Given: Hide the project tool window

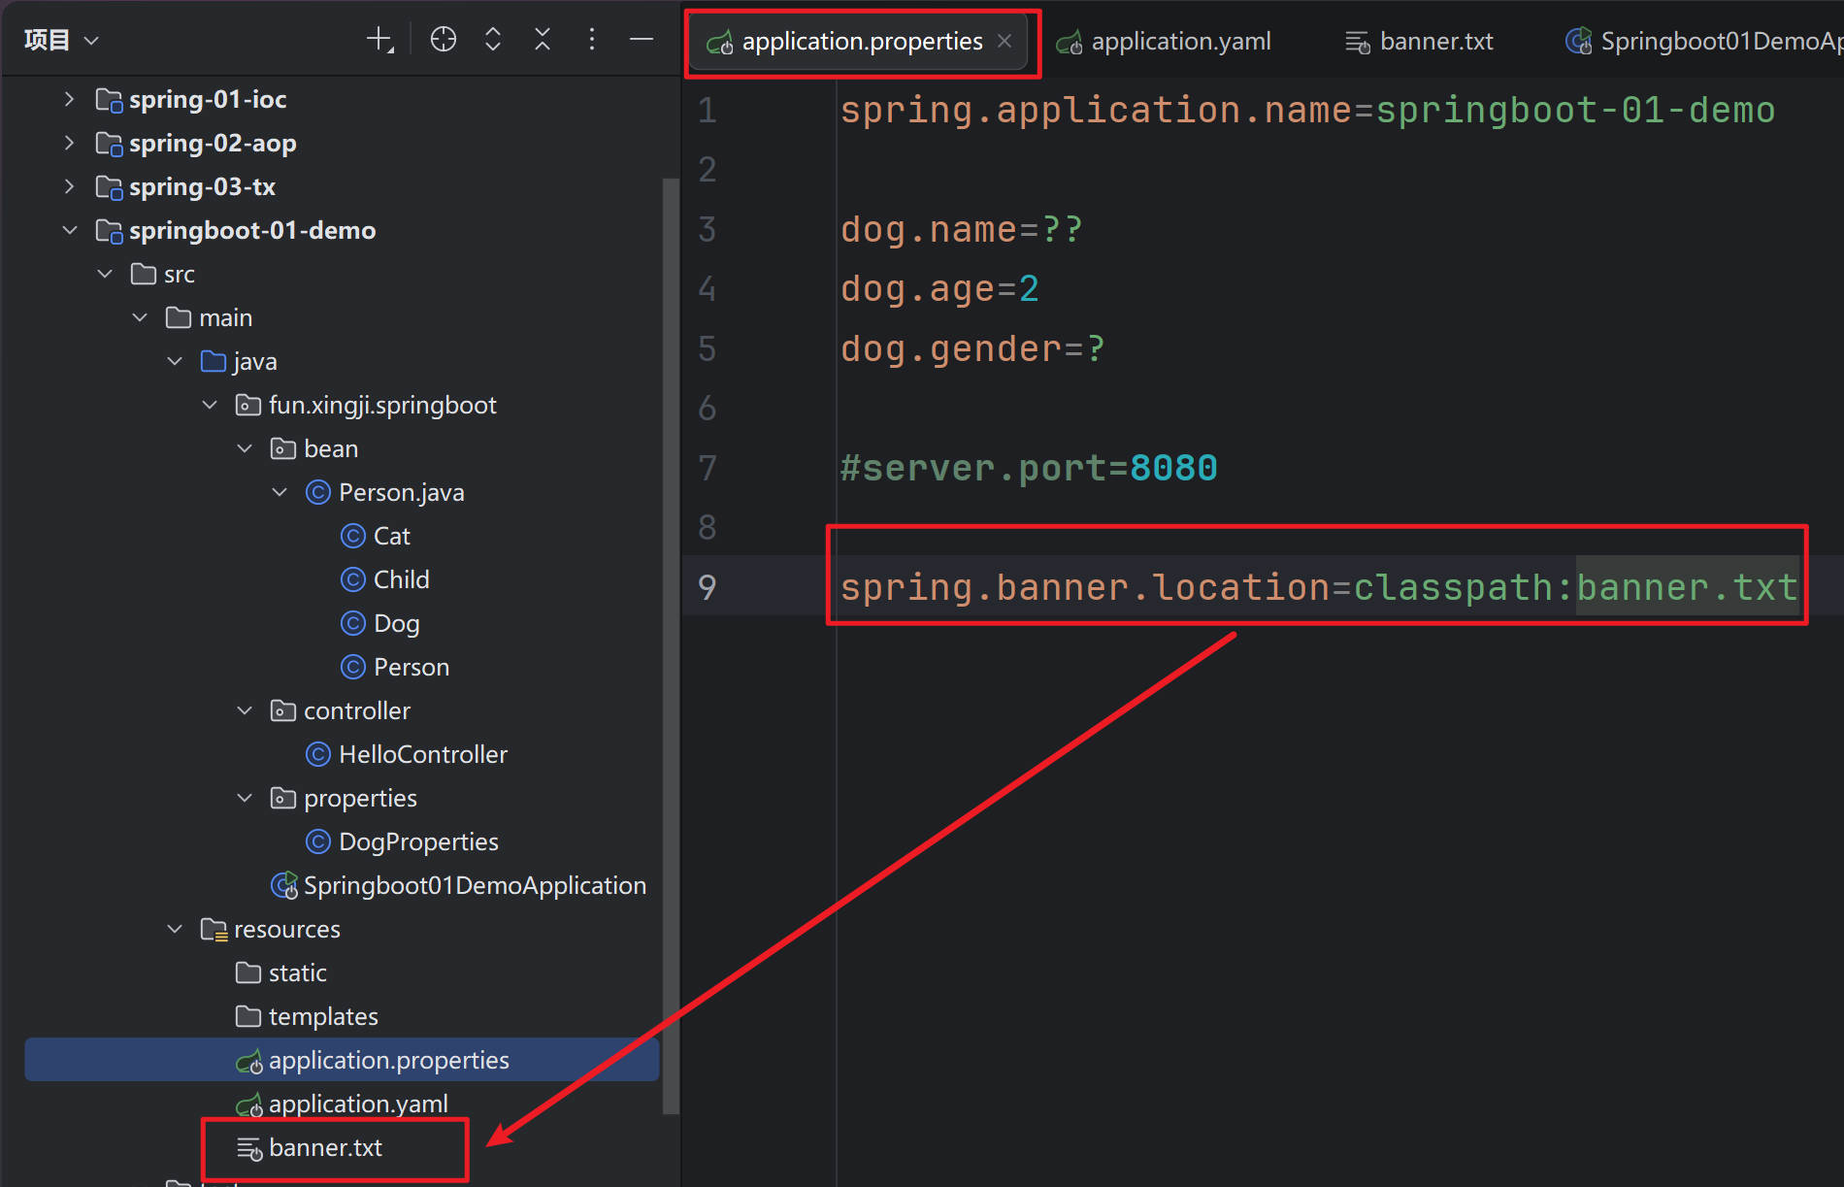Looking at the screenshot, I should [642, 40].
